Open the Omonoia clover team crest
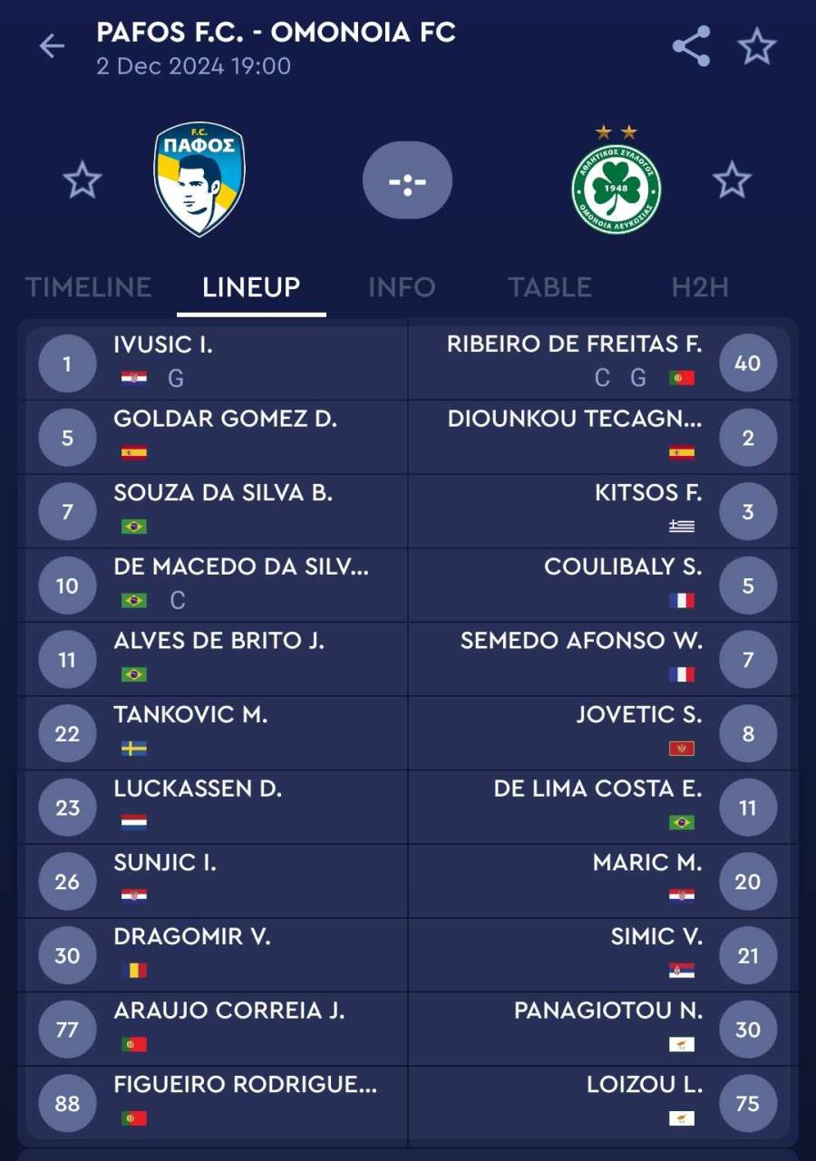This screenshot has width=816, height=1161. coord(617,180)
